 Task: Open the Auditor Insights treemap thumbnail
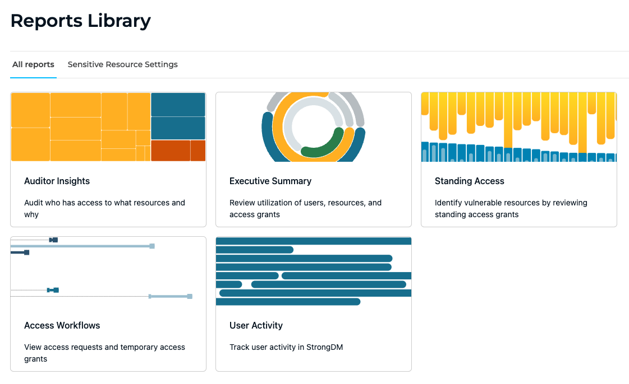click(x=108, y=127)
